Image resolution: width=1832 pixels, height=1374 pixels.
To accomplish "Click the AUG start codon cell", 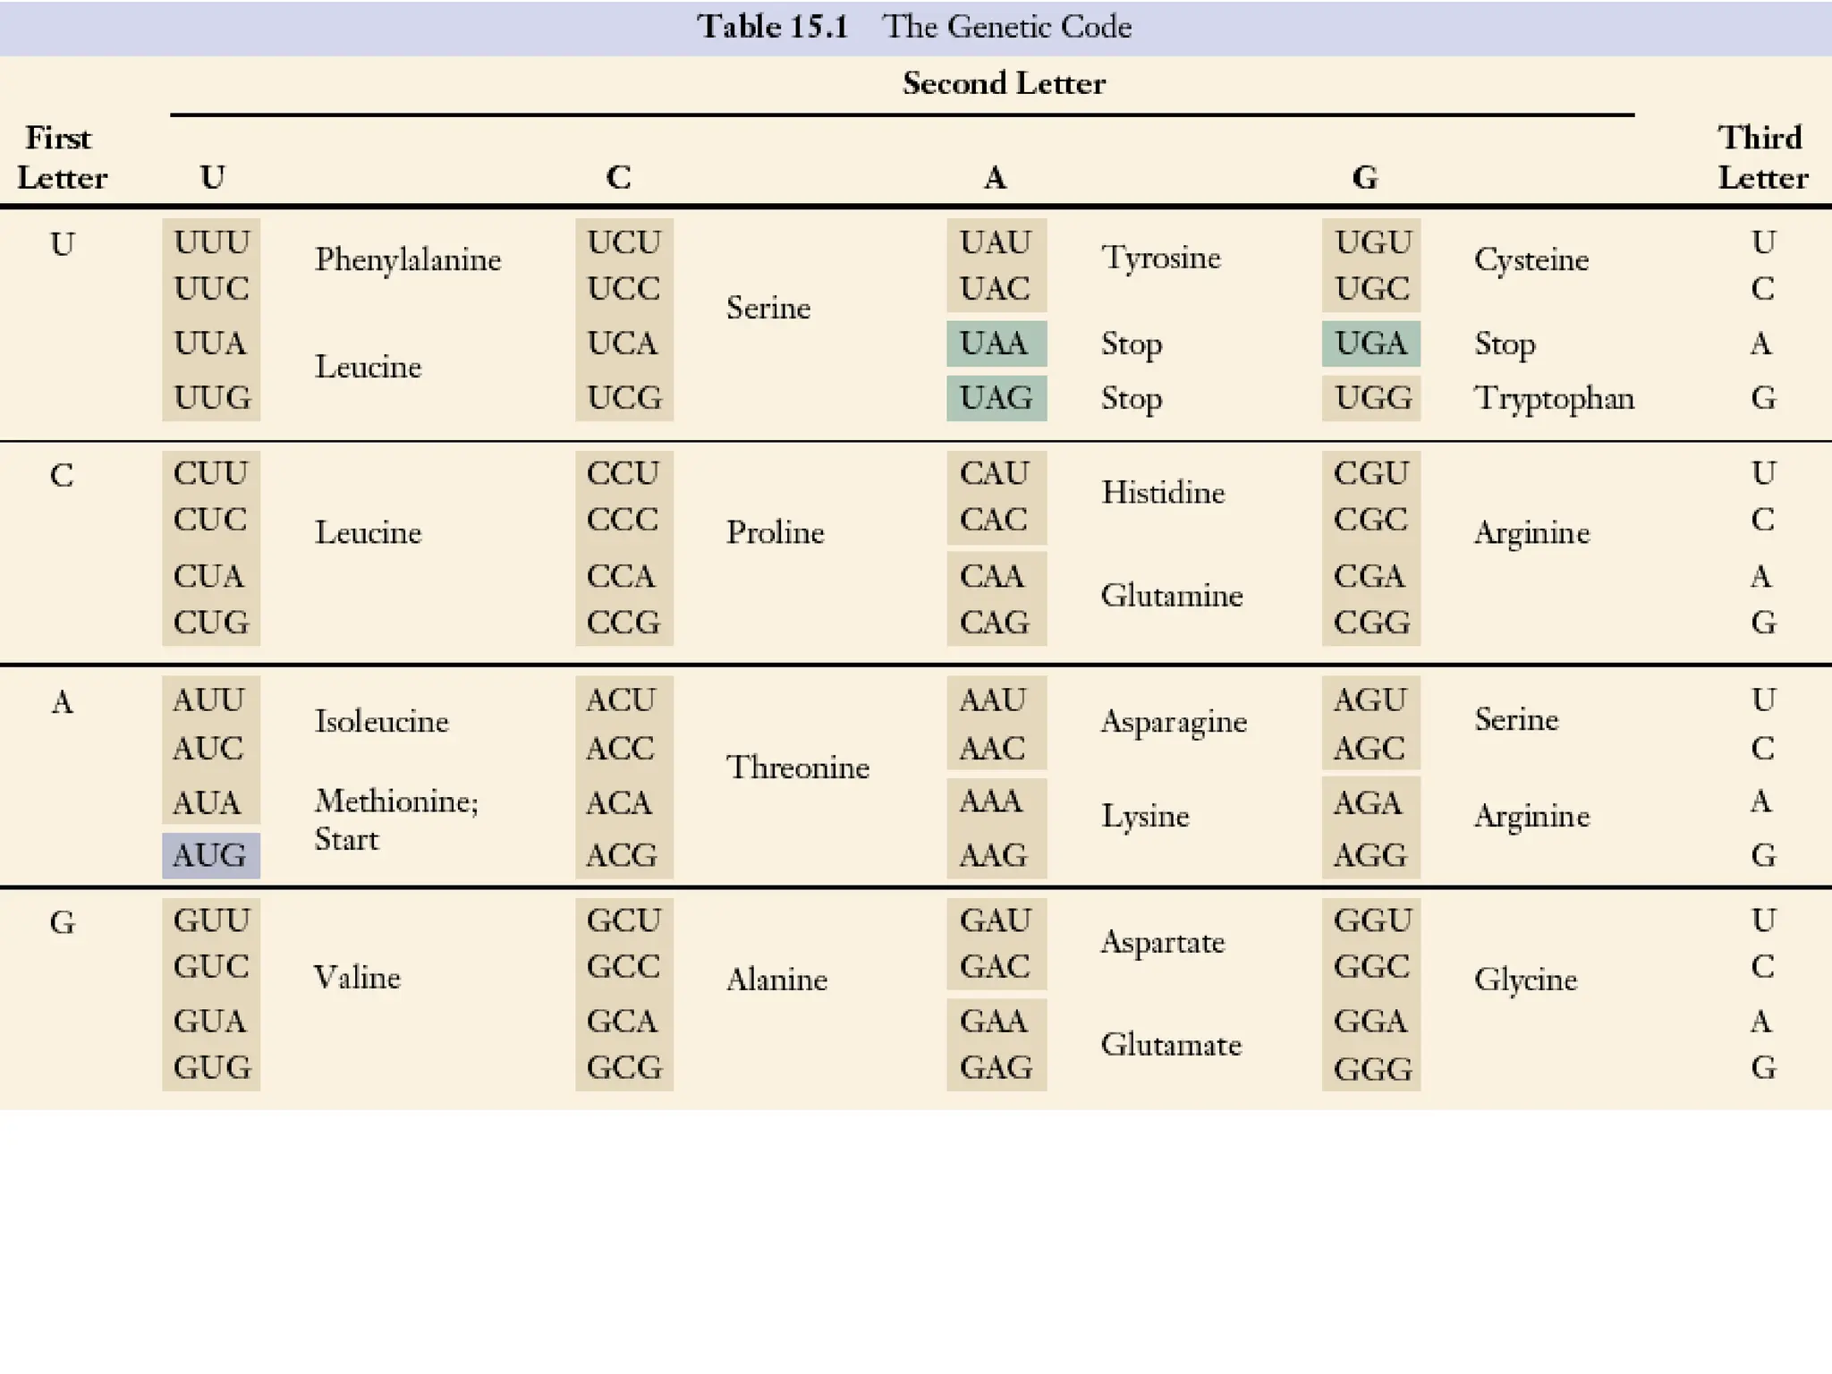I will (210, 855).
